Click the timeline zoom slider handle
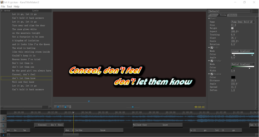The width and height of the screenshot is (259, 137). (4, 135)
